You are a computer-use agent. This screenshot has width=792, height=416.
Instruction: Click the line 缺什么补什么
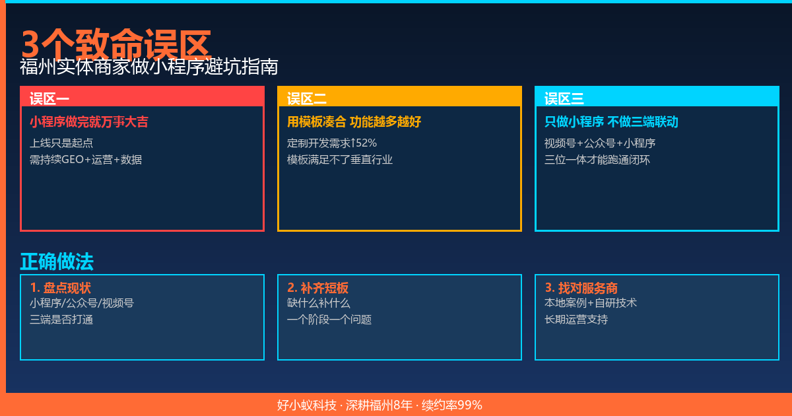click(x=319, y=303)
